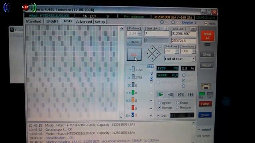Click the blue sound-wave icon at top left
255x143 pixels.
(x=7, y=8)
